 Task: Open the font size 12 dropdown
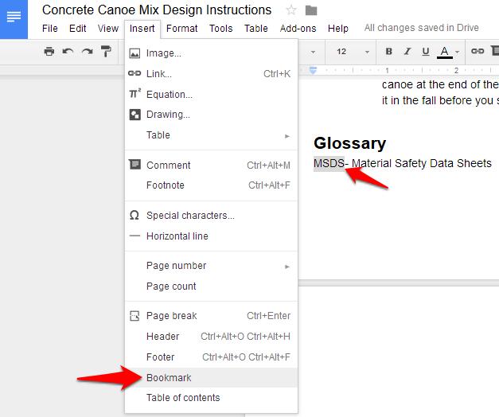(x=353, y=52)
